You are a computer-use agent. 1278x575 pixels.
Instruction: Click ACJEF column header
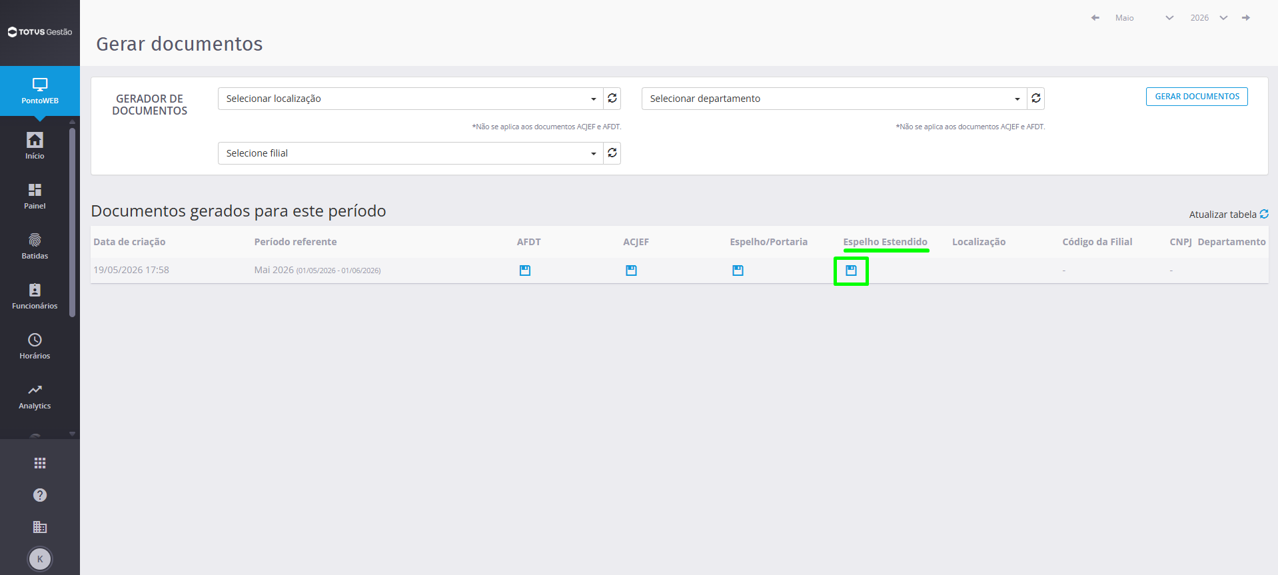636,242
